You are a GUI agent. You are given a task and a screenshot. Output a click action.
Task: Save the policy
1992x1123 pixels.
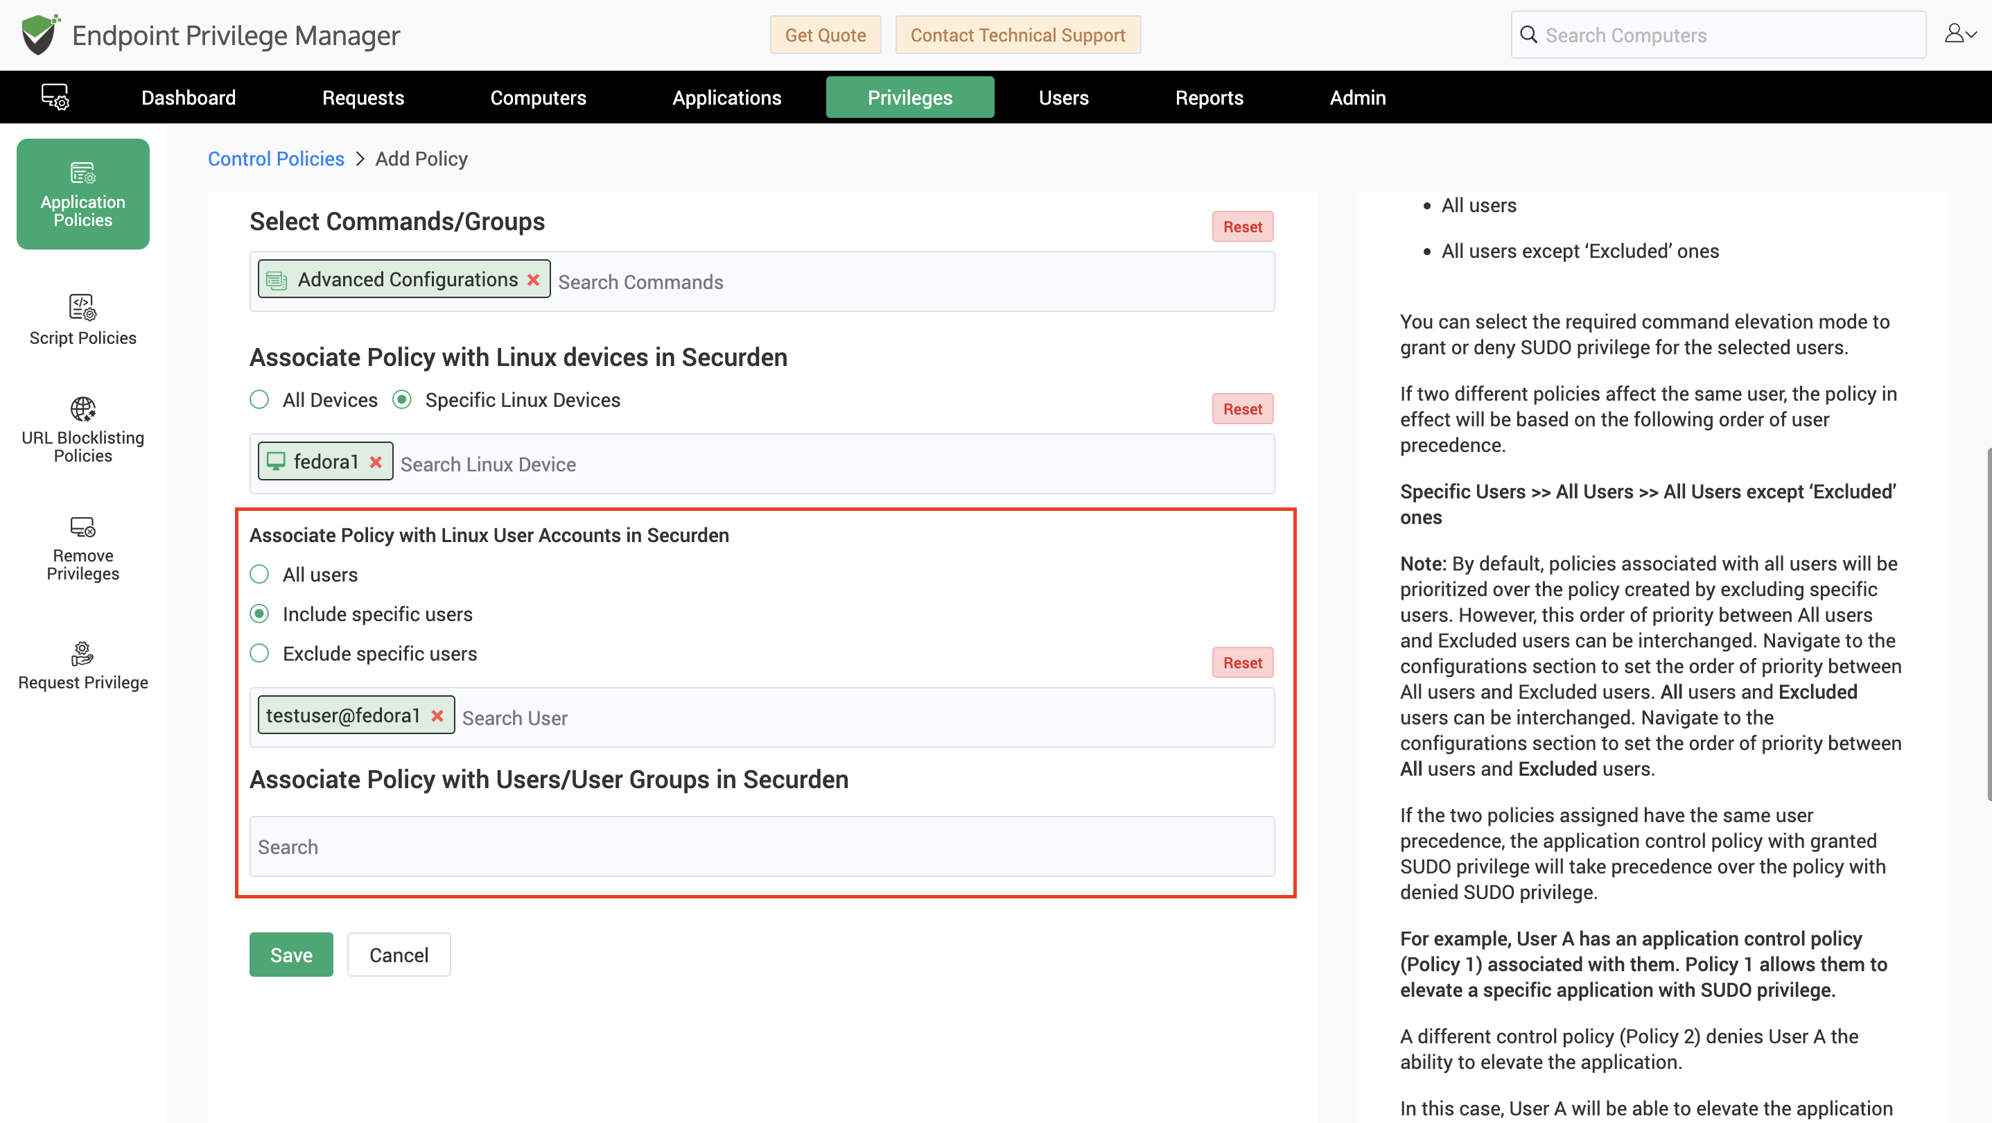click(x=292, y=955)
